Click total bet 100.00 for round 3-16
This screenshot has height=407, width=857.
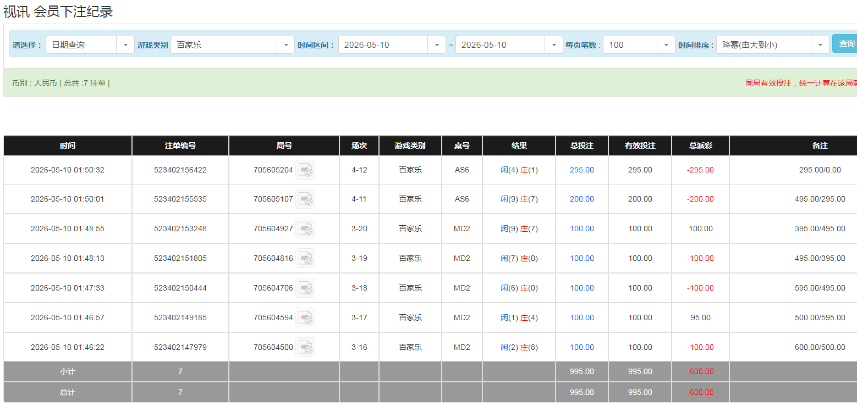coord(582,348)
